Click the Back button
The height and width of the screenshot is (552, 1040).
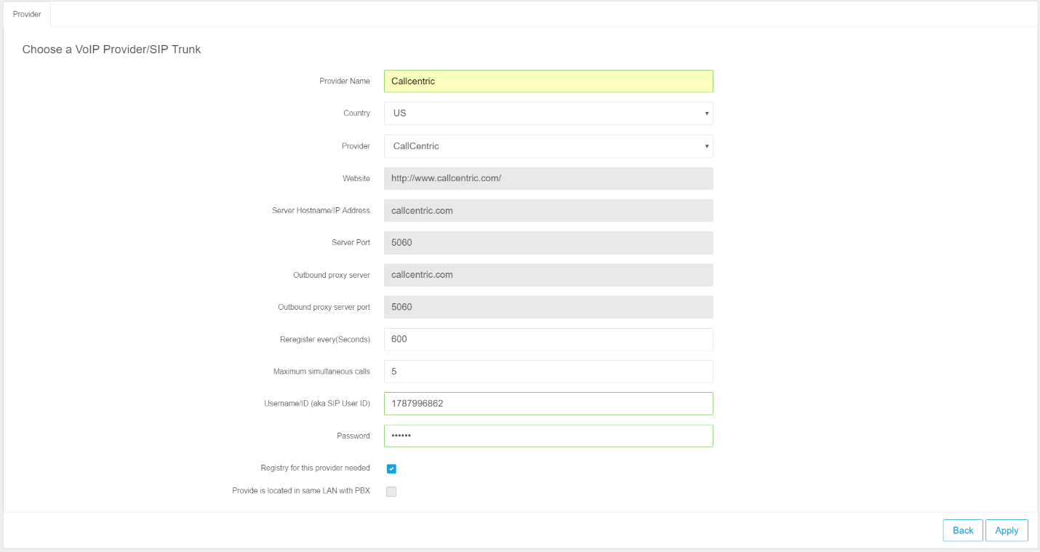[963, 530]
